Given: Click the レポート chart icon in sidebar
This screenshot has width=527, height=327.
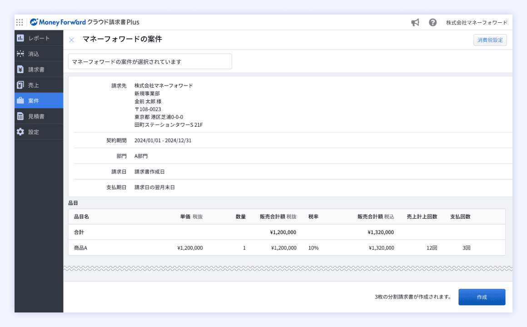Looking at the screenshot, I should (20, 38).
